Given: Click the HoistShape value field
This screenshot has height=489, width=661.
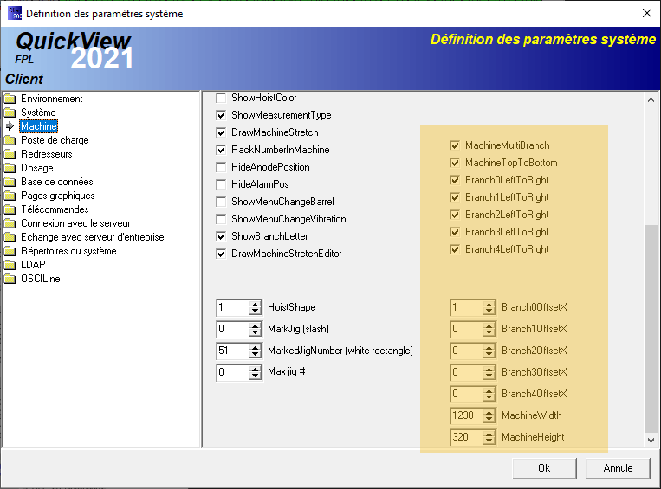Looking at the screenshot, I should pos(232,307).
